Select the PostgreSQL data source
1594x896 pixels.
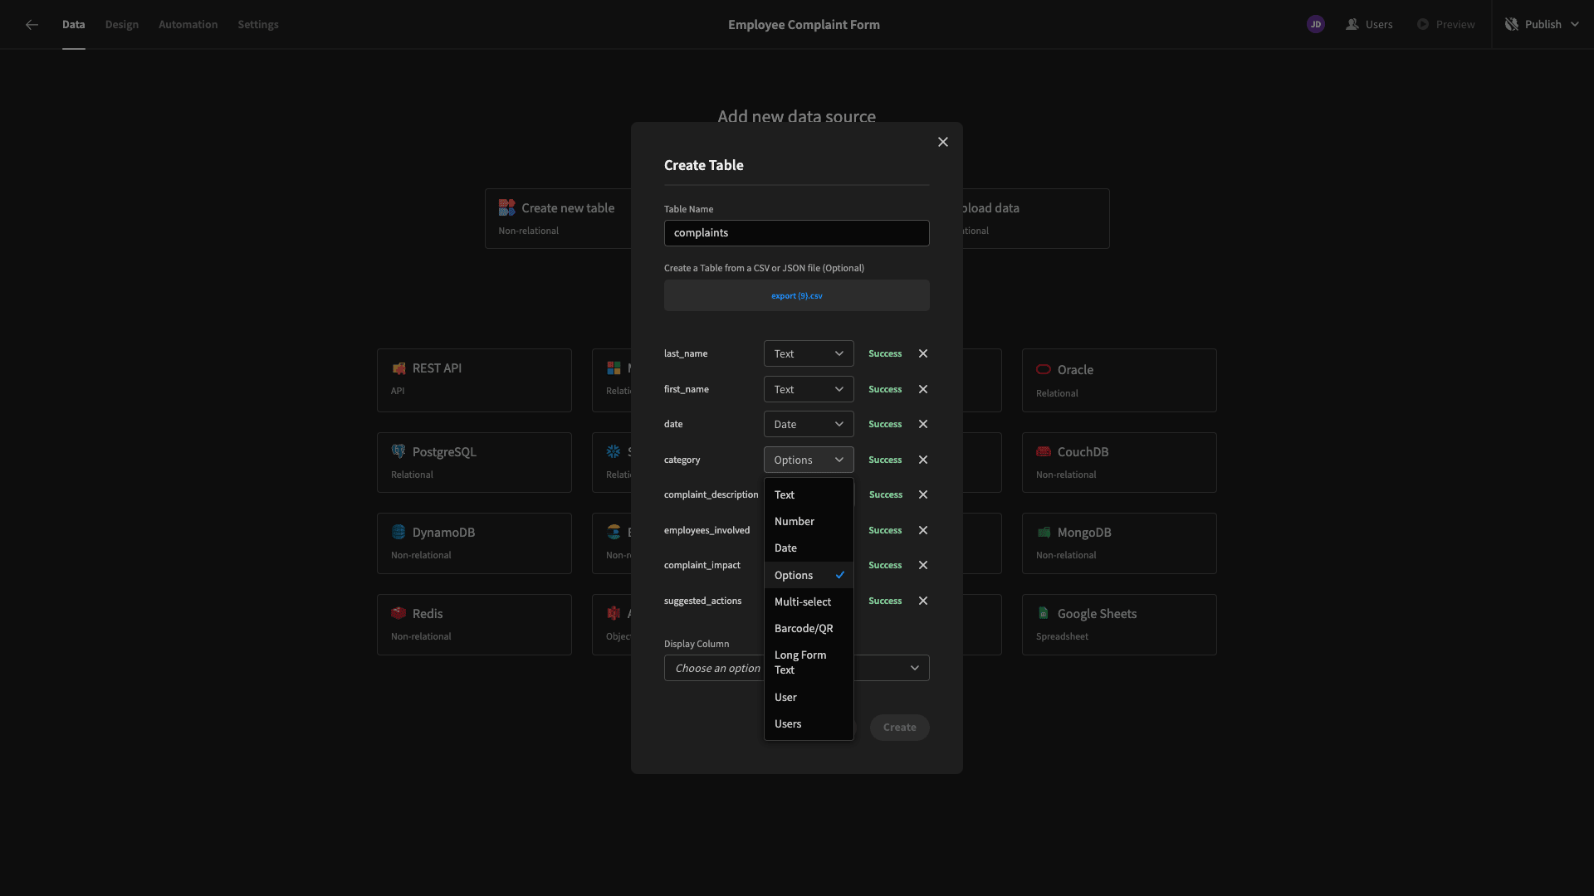coord(474,462)
